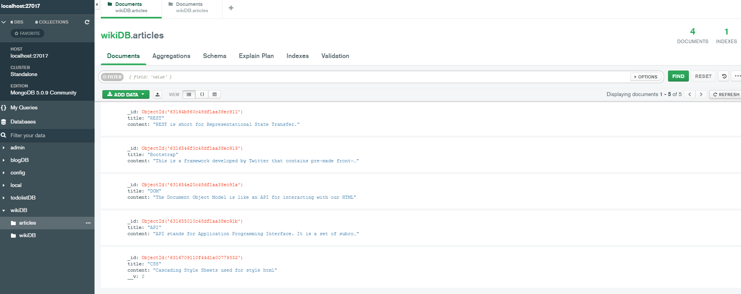Collapse the wikiDB database
This screenshot has height=294, width=741.
(x=4, y=211)
